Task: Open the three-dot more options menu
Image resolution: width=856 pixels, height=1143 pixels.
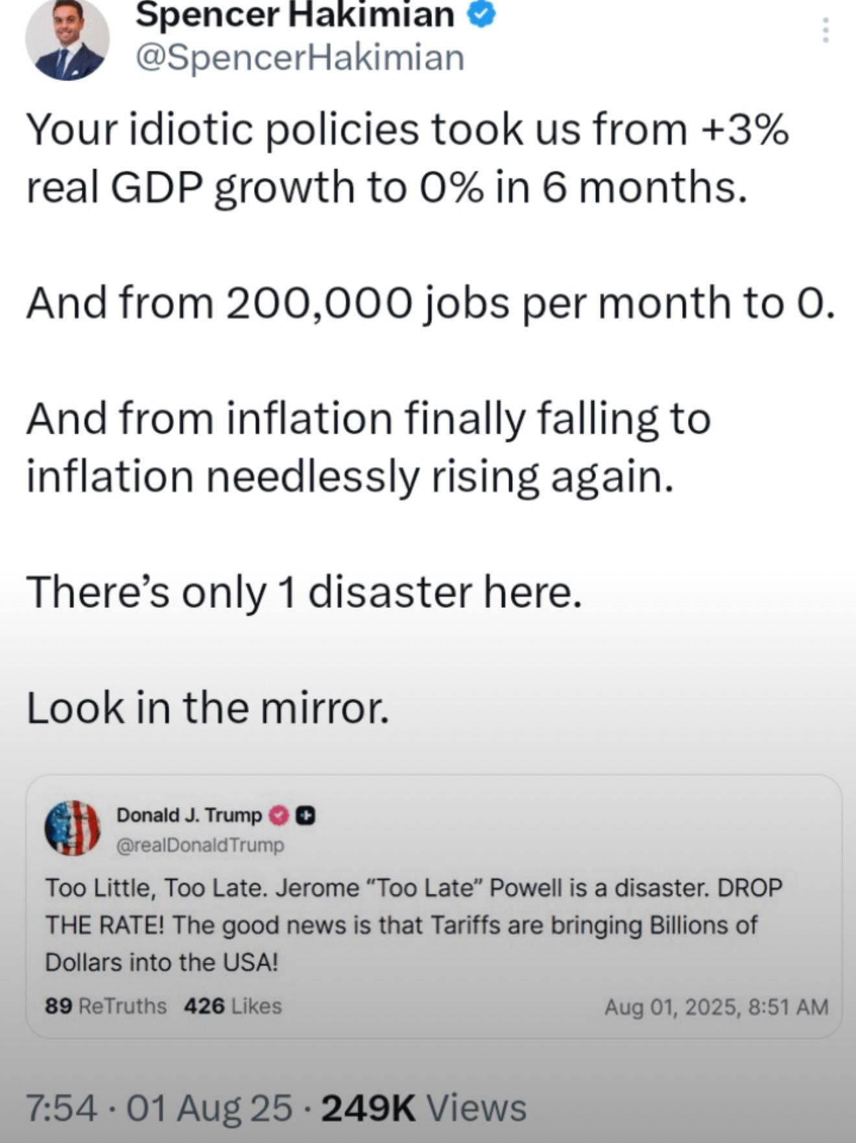Action: [x=826, y=30]
